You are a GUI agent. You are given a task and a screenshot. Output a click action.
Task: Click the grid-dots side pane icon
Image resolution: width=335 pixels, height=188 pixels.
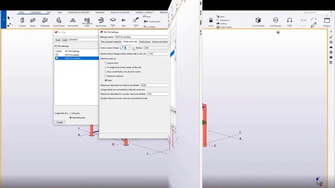[x=331, y=63]
